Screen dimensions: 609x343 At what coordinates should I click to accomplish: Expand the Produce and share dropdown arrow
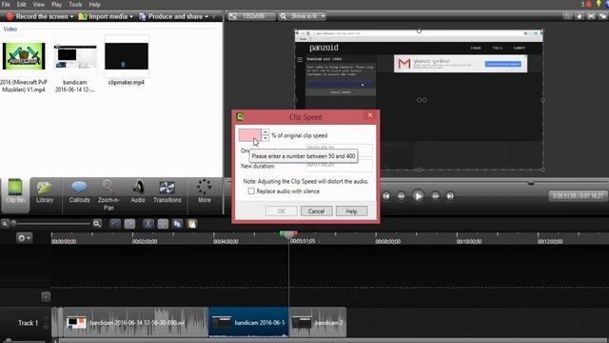coord(206,17)
